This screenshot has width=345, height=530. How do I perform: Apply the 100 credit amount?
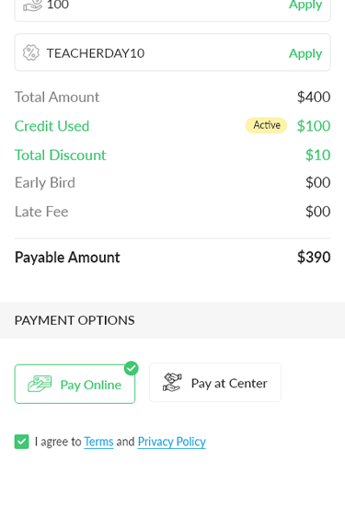click(x=305, y=5)
